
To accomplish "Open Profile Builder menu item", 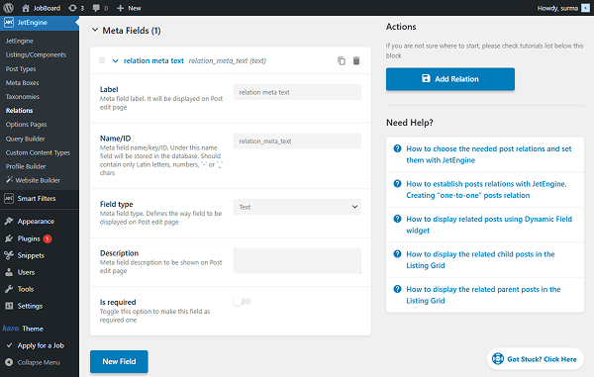I will pos(26,166).
